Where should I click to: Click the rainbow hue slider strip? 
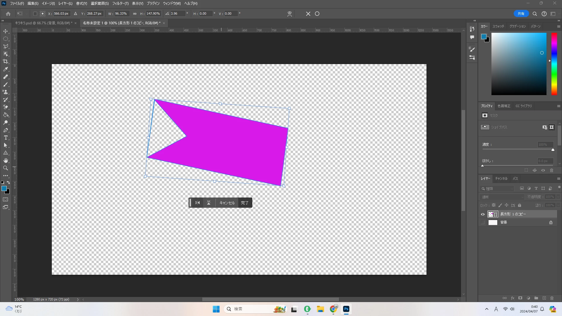click(x=554, y=64)
